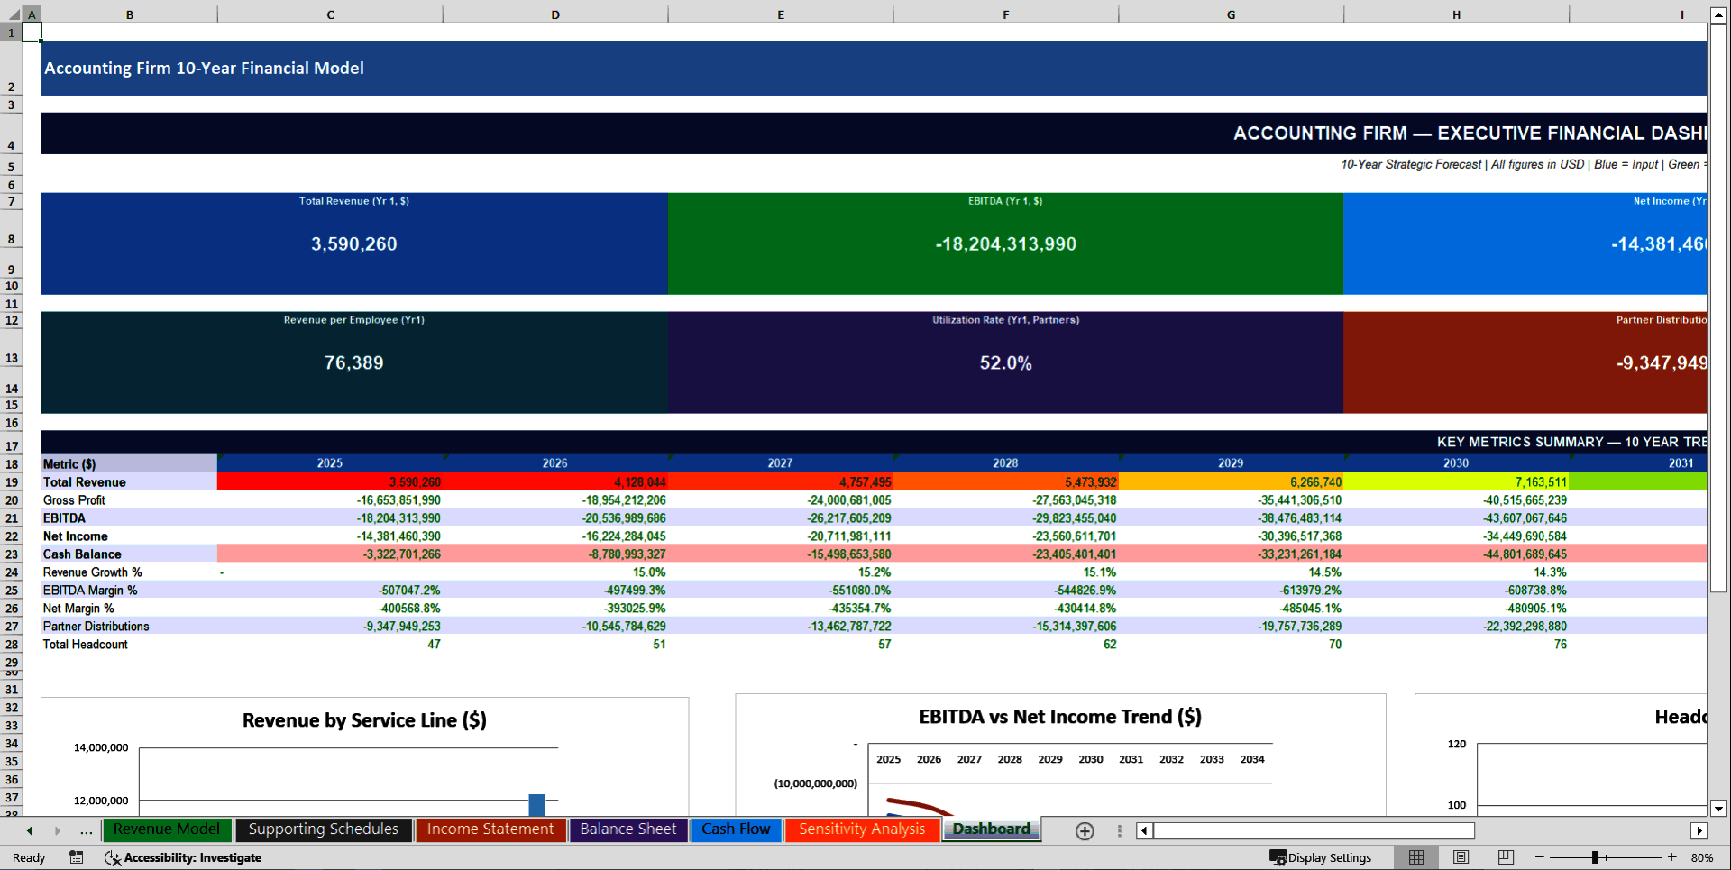This screenshot has width=1731, height=870.
Task: Zoom out with the minus icon
Action: [1539, 857]
